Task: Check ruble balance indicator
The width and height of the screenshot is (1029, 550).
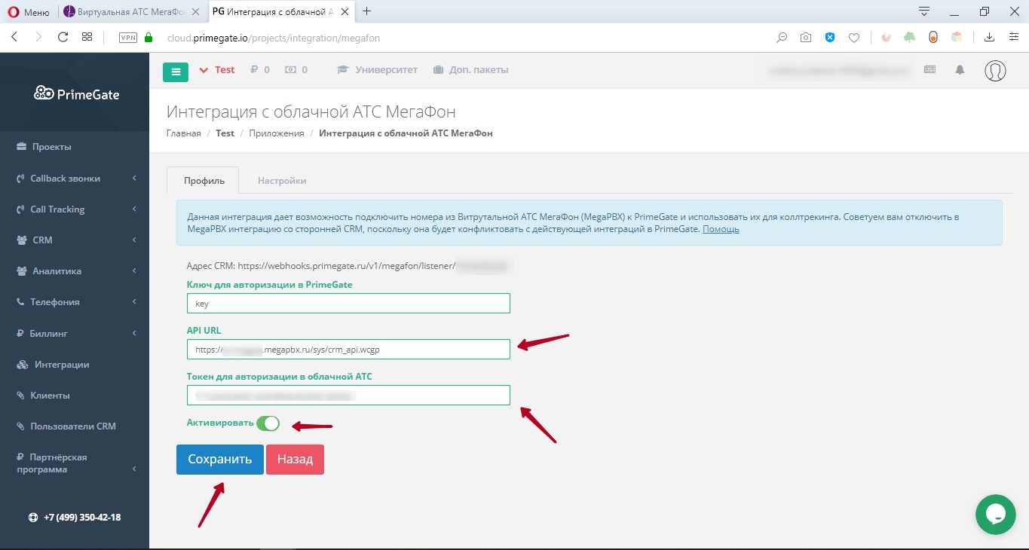Action: pyautogui.click(x=260, y=70)
